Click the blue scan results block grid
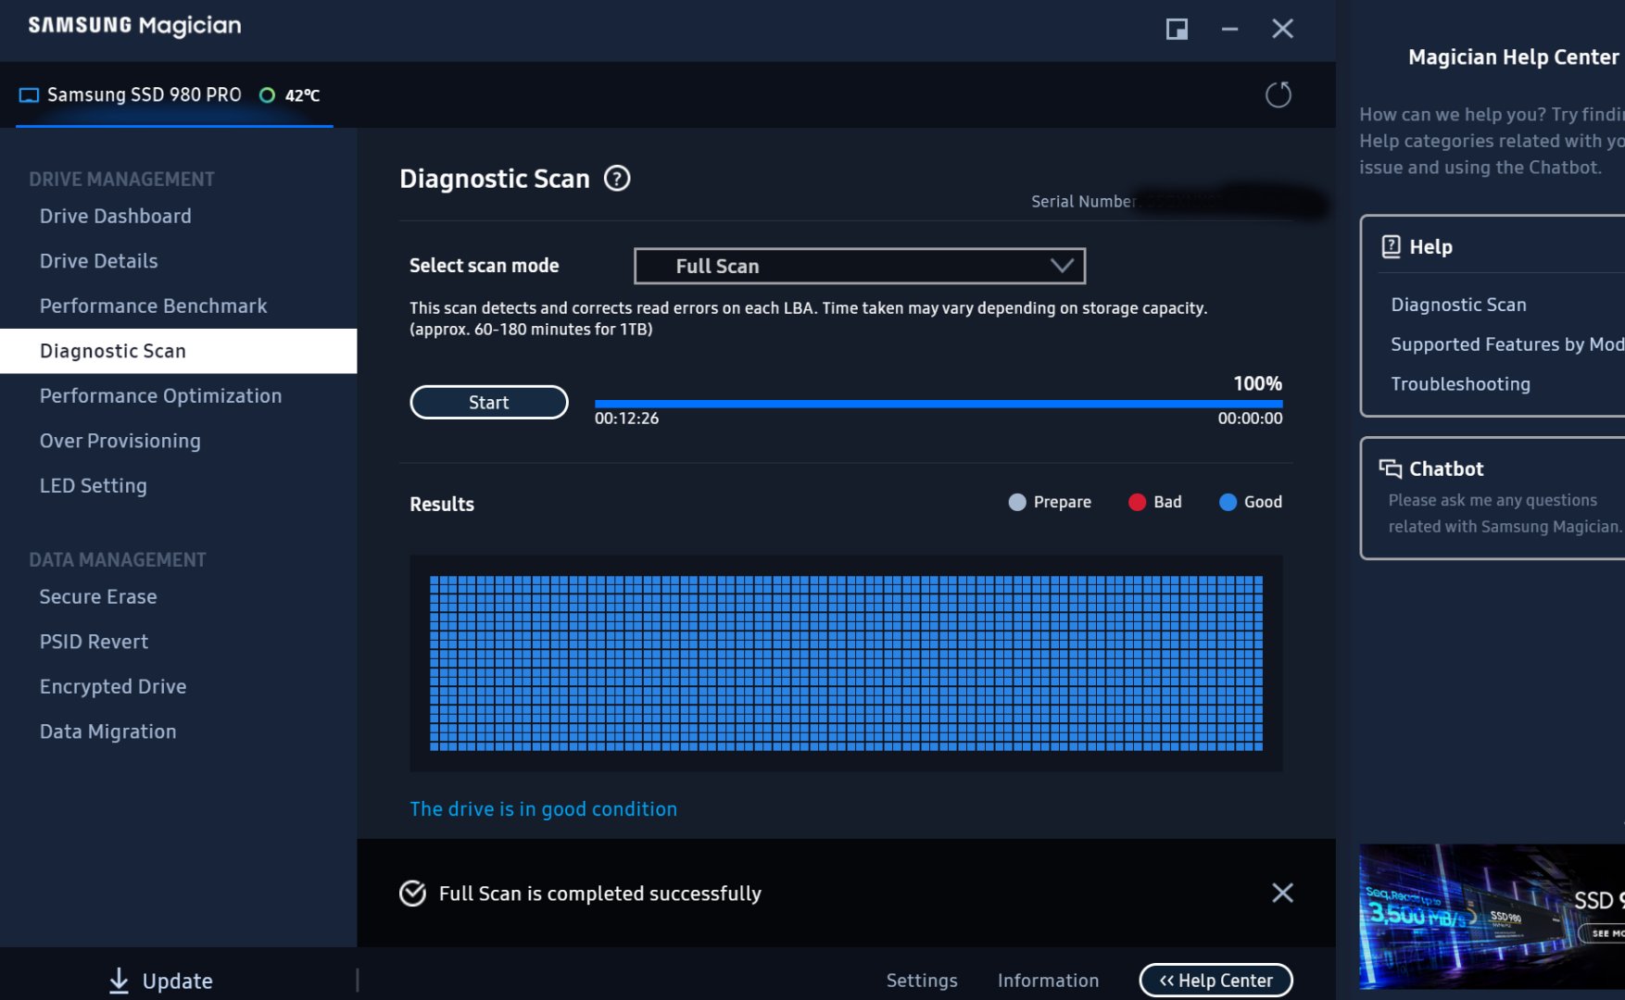Viewport: 1625px width, 1000px height. click(x=846, y=663)
